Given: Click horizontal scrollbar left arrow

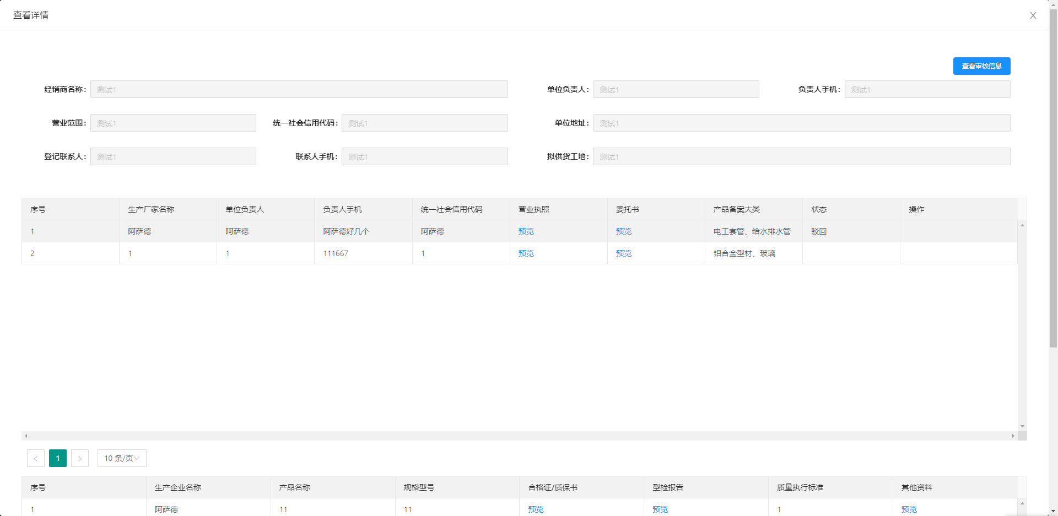Looking at the screenshot, I should tap(26, 436).
